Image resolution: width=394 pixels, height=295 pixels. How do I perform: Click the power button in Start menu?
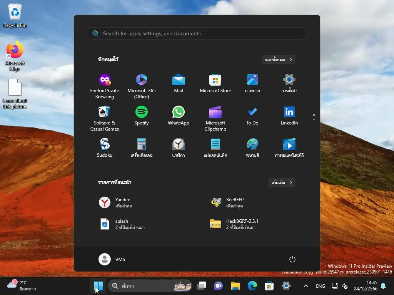tap(292, 259)
